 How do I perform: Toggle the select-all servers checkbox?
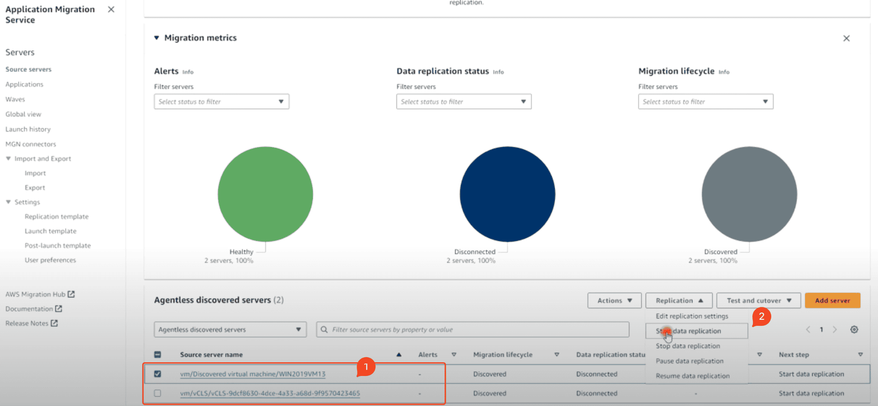click(x=157, y=355)
